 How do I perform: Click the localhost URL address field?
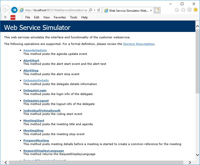pos(56,10)
